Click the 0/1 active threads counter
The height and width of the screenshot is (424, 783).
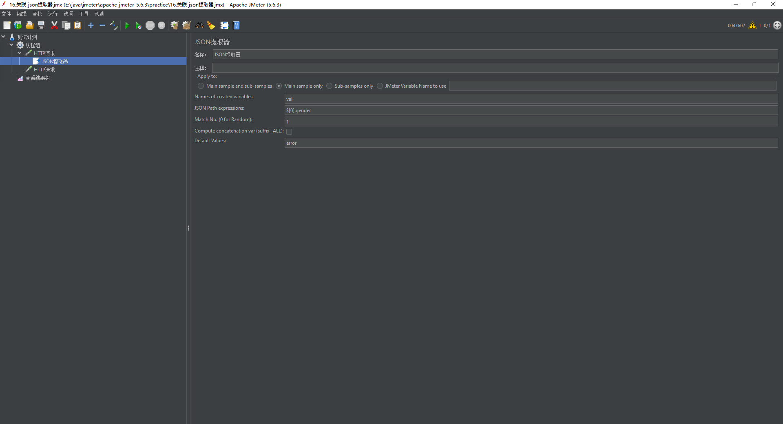pyautogui.click(x=767, y=25)
